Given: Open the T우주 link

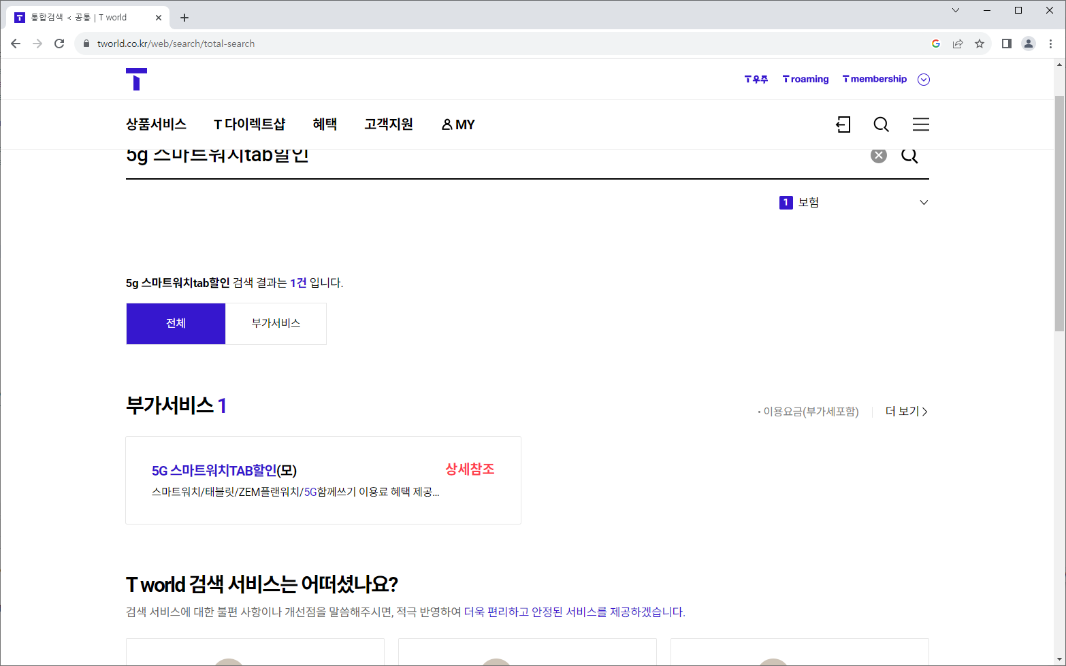Looking at the screenshot, I should (x=756, y=80).
